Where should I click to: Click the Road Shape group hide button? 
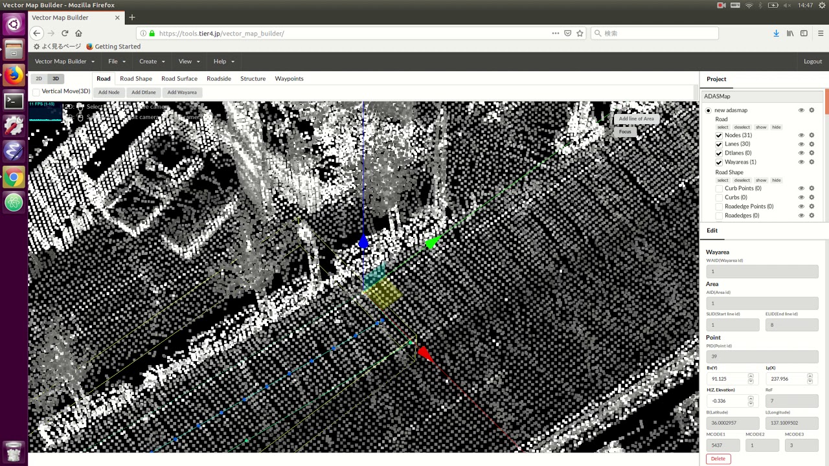[777, 181]
